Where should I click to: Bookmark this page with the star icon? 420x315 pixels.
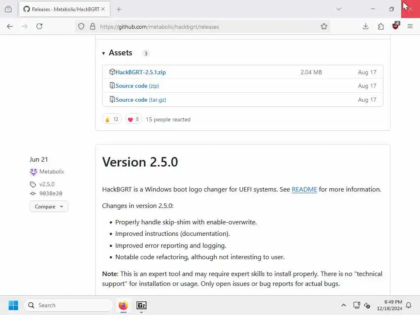click(324, 26)
